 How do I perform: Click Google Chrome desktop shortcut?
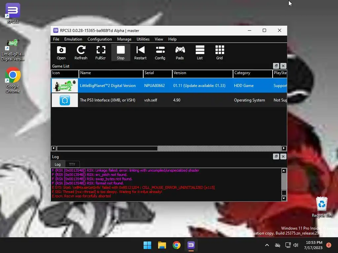(x=13, y=80)
